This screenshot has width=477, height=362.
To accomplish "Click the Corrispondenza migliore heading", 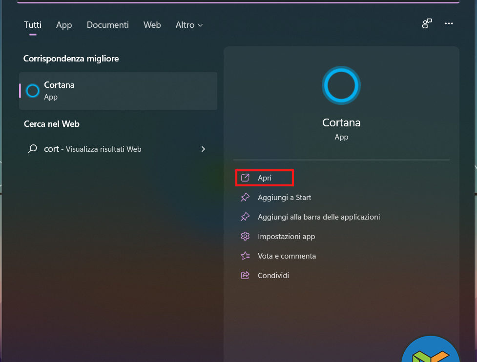I will [71, 59].
